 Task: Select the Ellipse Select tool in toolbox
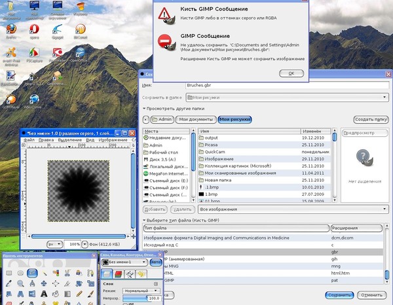tap(20, 273)
